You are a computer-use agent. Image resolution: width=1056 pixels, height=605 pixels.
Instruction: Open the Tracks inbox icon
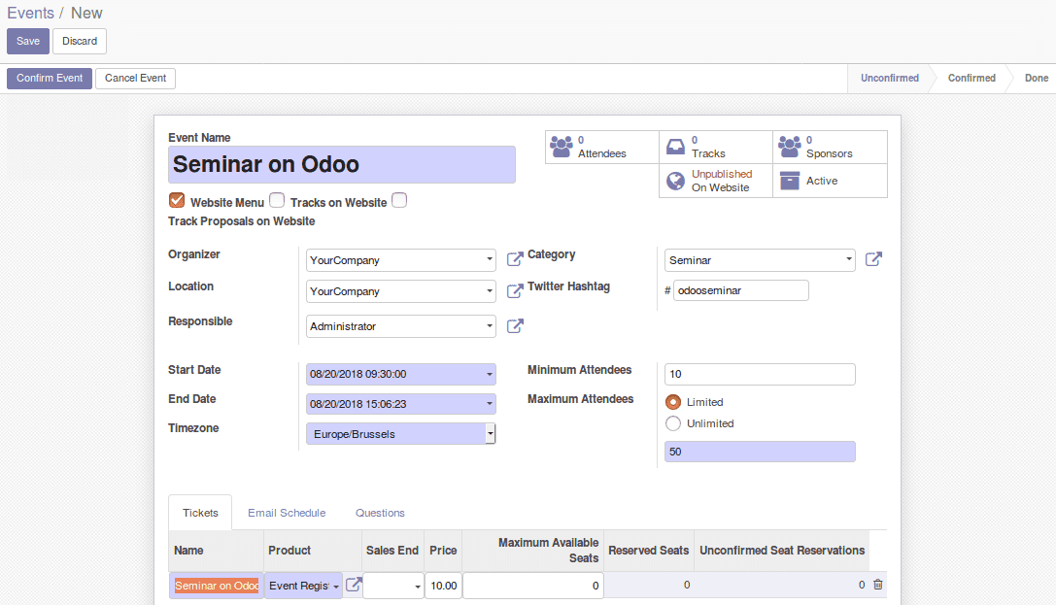click(x=675, y=147)
